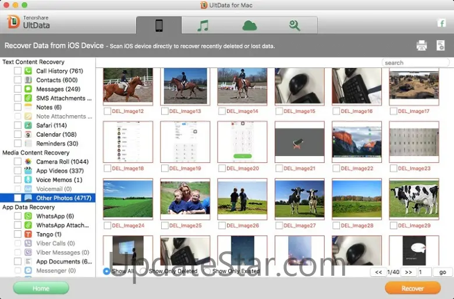Click the Messages speech bubble icon
The width and height of the screenshot is (454, 299).
pos(28,89)
